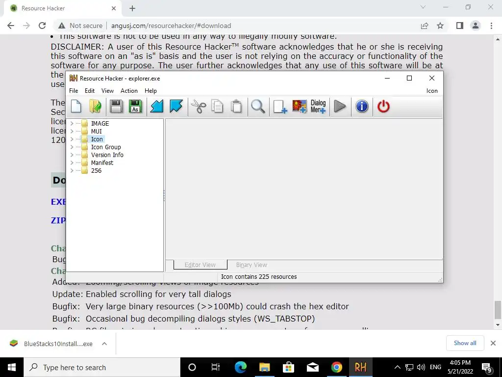Switch to the Editor View tab
This screenshot has width=502, height=377.
[200, 265]
